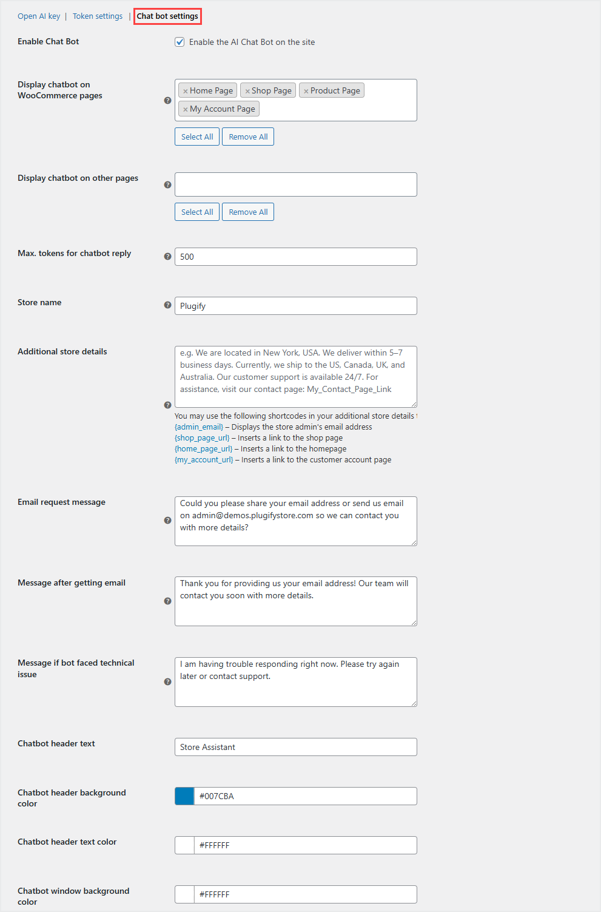
Task: Focus the Chatbot header text input
Action: pyautogui.click(x=296, y=747)
